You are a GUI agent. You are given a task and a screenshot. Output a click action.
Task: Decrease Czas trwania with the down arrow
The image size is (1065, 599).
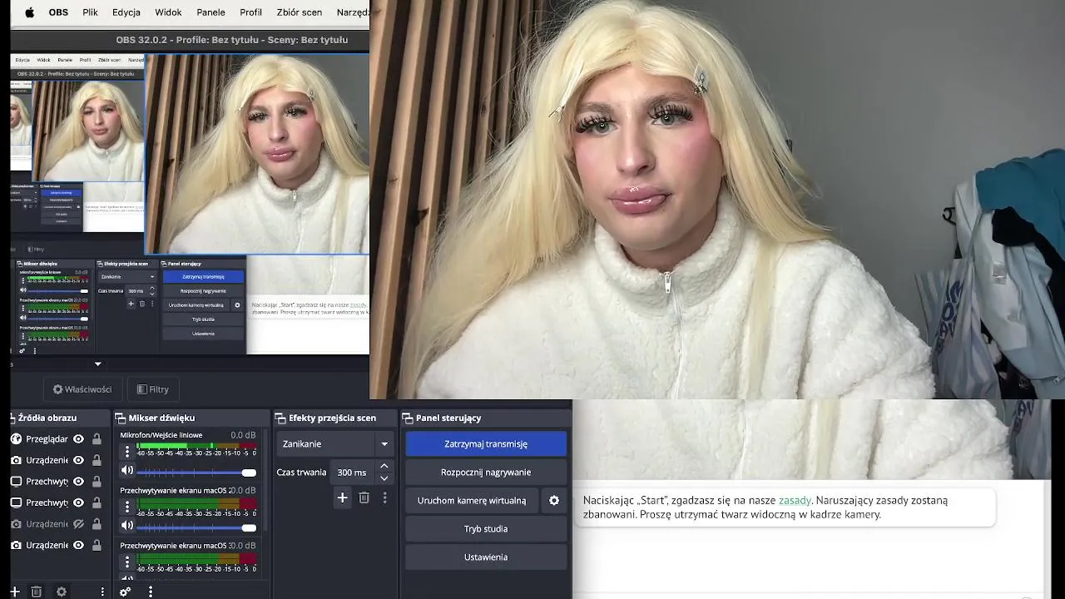384,478
